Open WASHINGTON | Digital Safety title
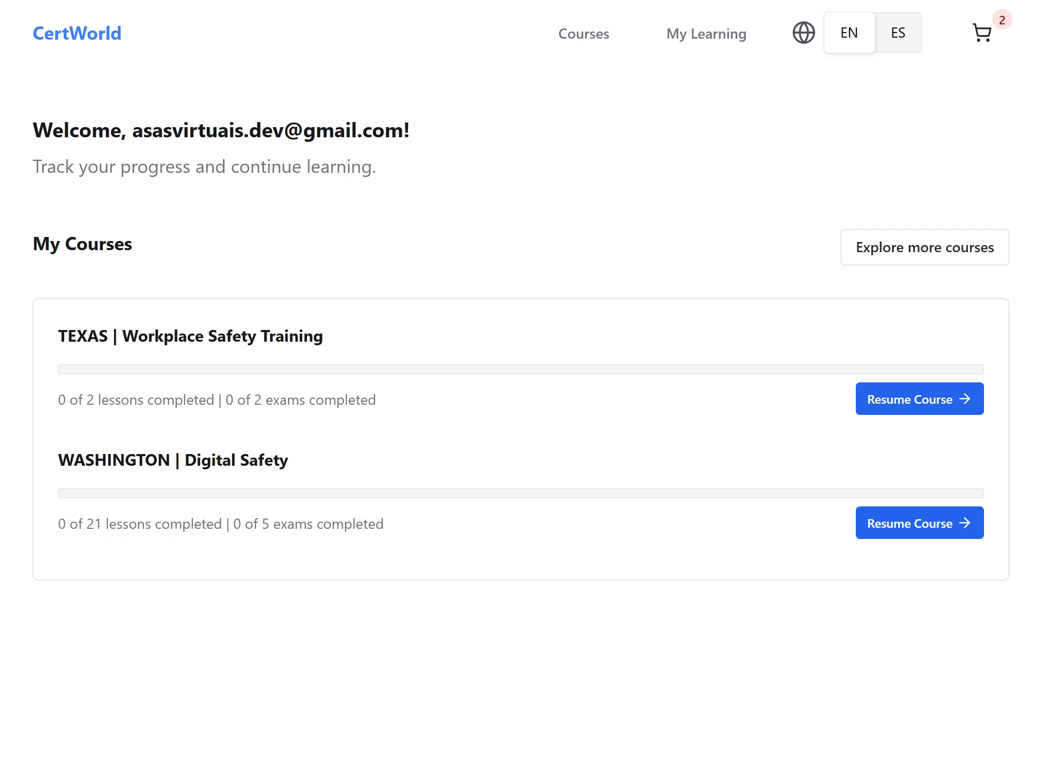 point(173,460)
